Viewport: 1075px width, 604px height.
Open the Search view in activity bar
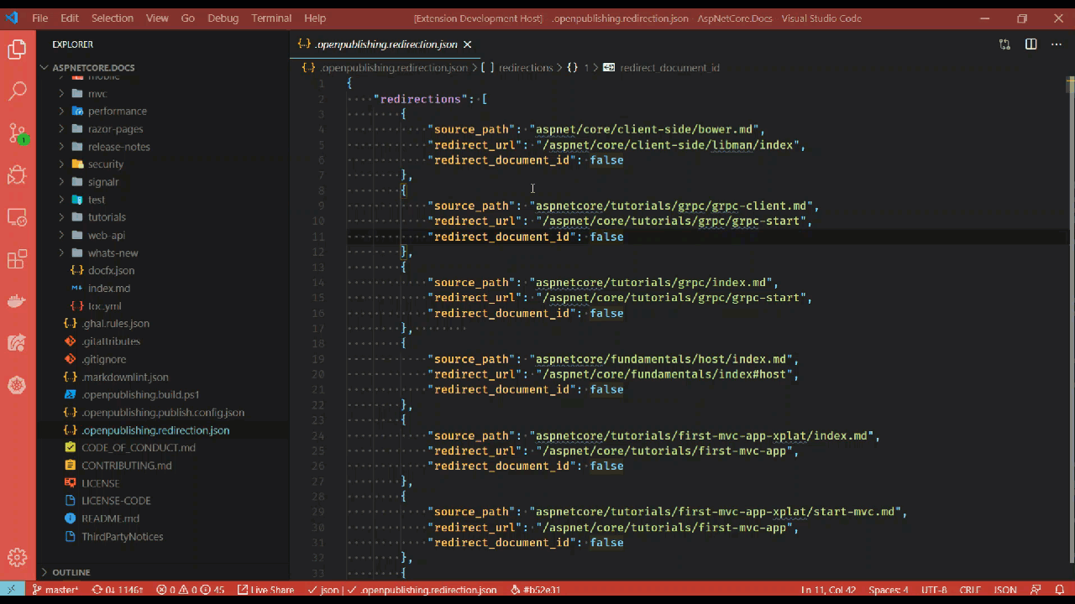[18, 91]
